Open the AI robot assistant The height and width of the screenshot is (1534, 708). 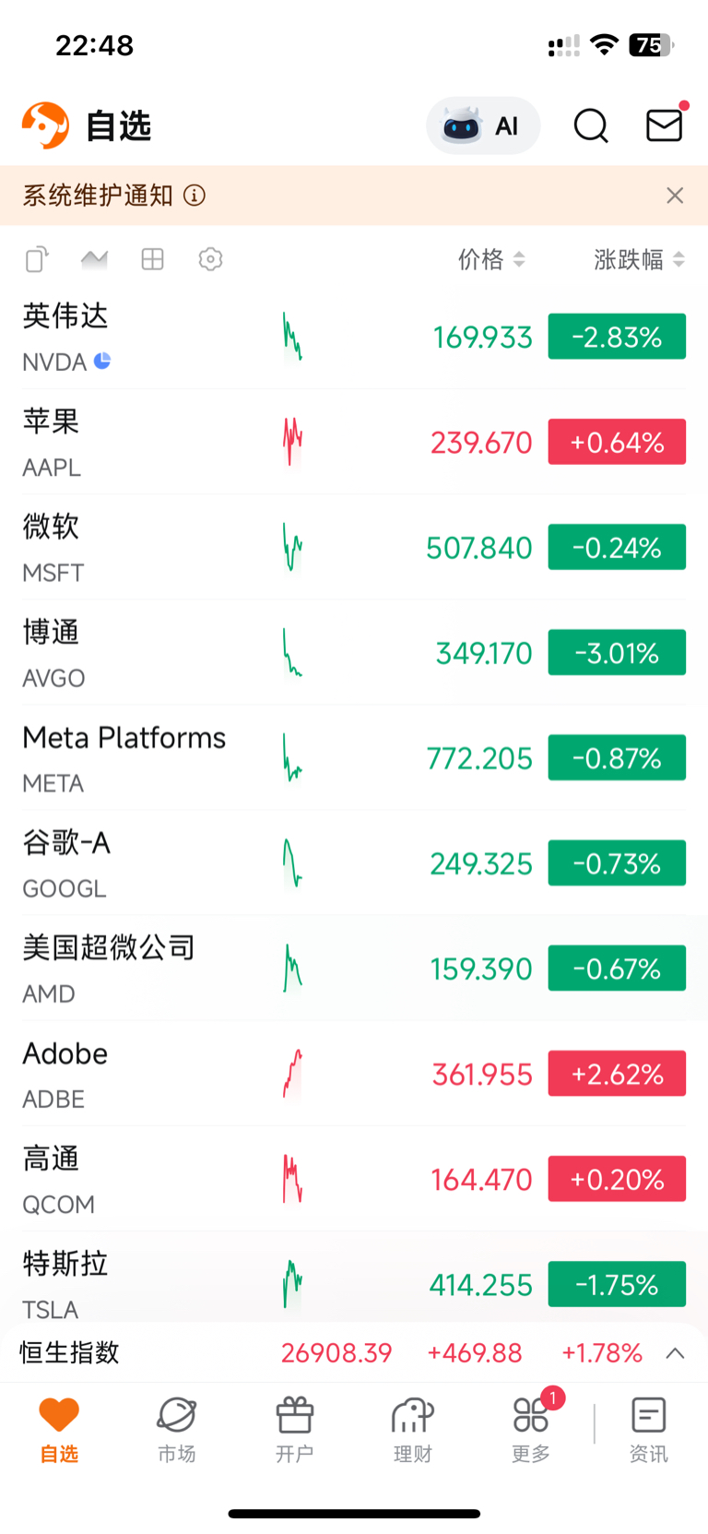(x=482, y=125)
